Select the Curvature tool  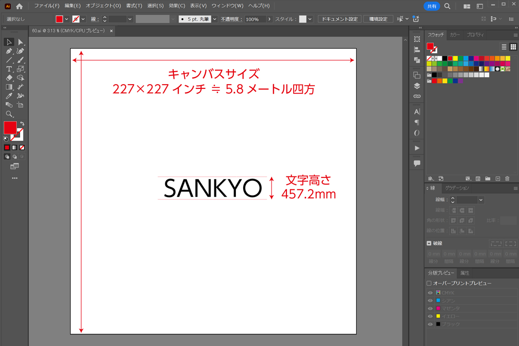(21, 51)
